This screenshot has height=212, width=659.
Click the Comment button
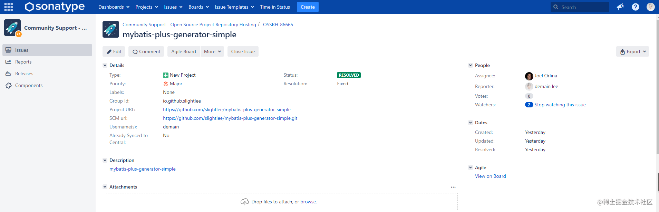[146, 51]
